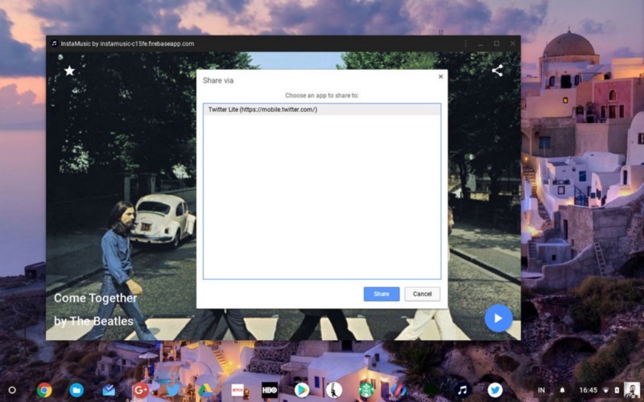Minimize the InstaMusic window
The width and height of the screenshot is (644, 402).
pyautogui.click(x=481, y=43)
